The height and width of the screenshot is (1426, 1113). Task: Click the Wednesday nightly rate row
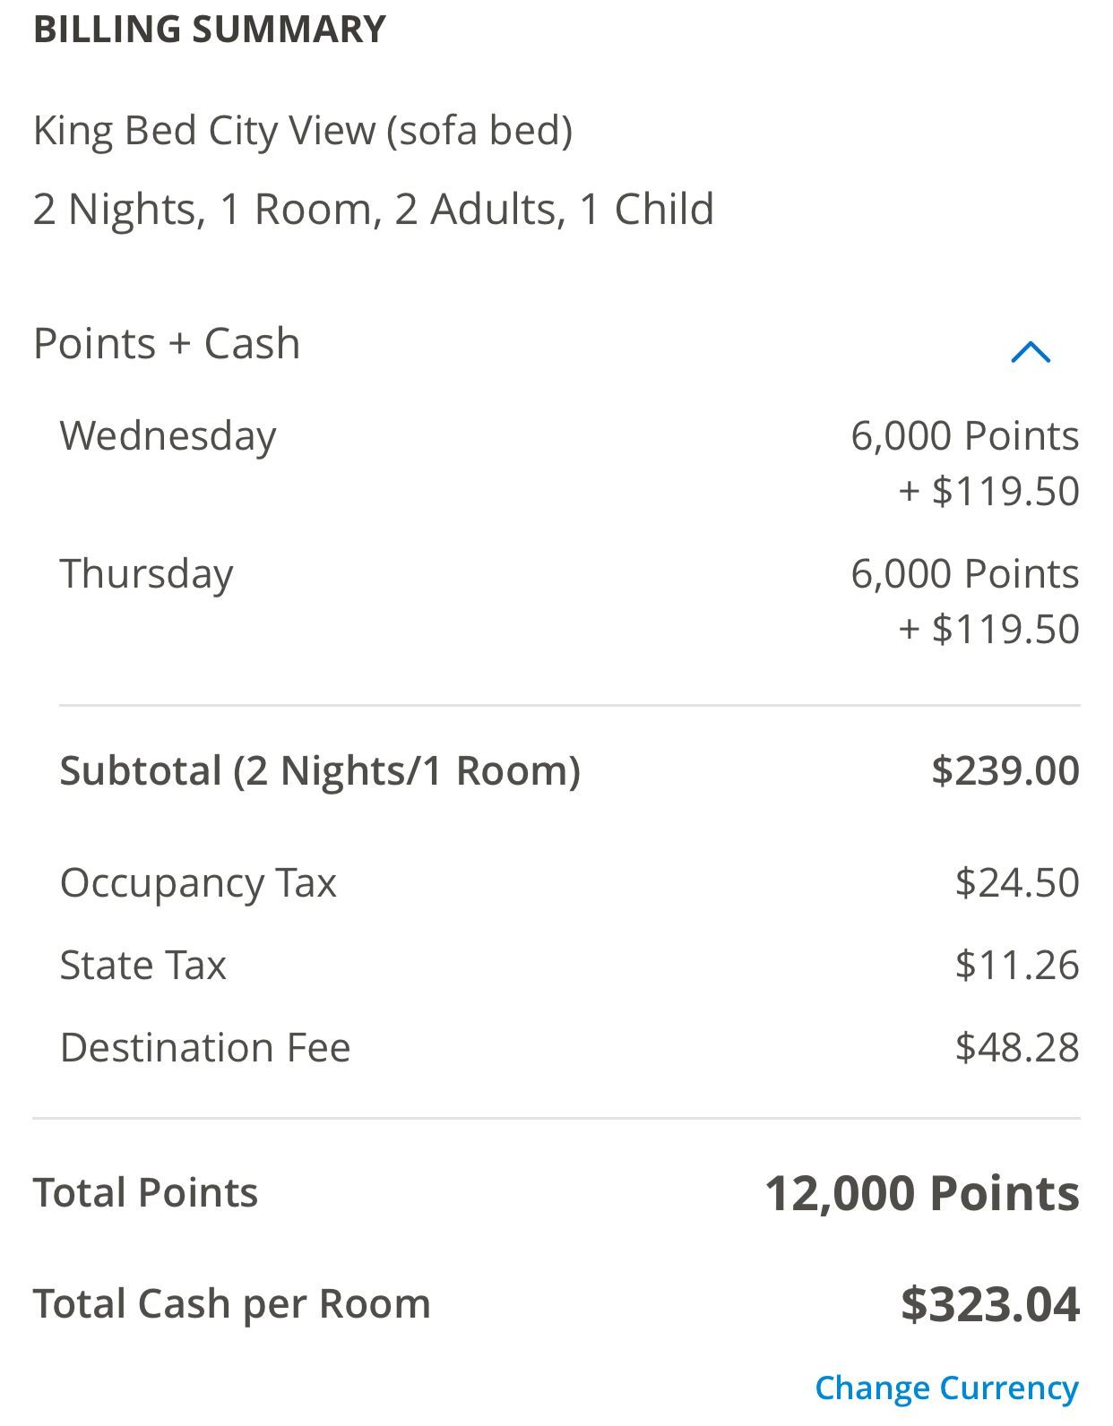click(x=569, y=463)
